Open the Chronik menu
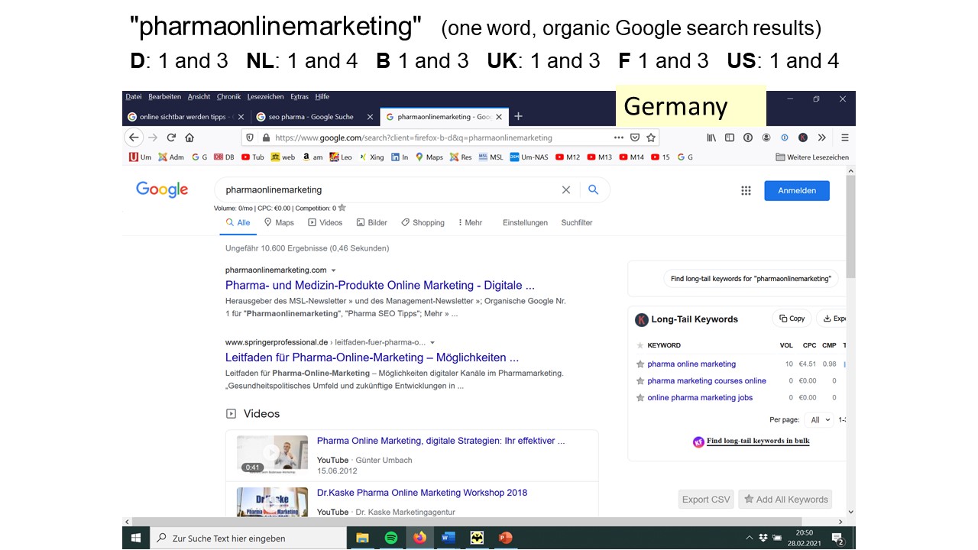Viewport: 978px width, 550px height. 228,97
